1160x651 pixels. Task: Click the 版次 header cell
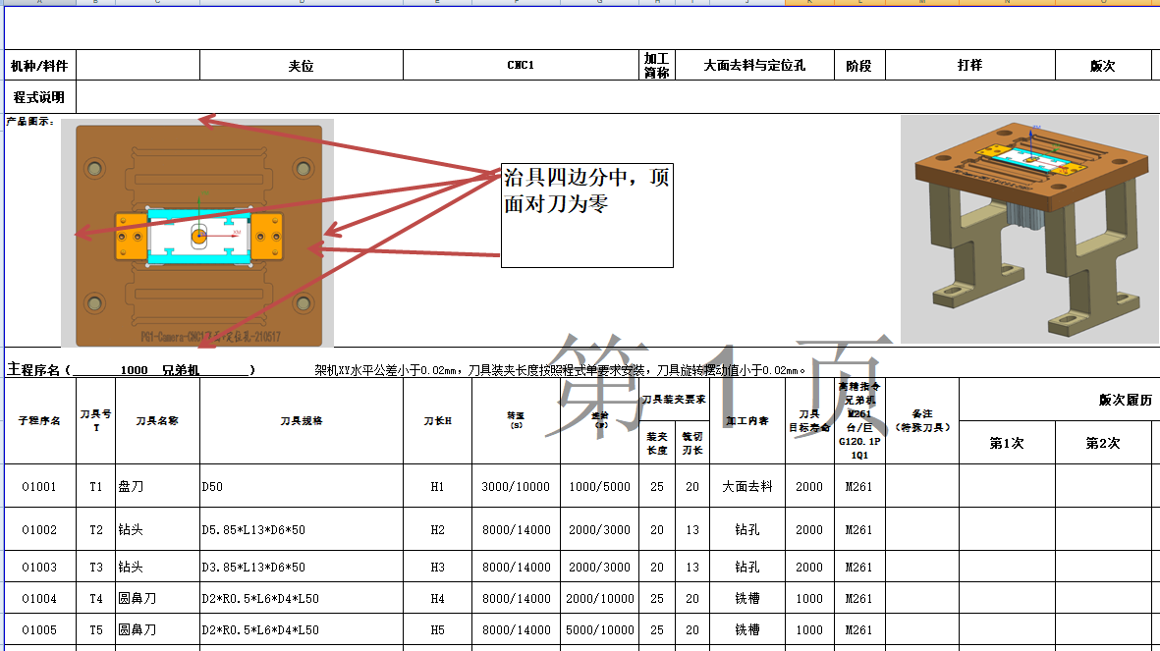pyautogui.click(x=1104, y=65)
